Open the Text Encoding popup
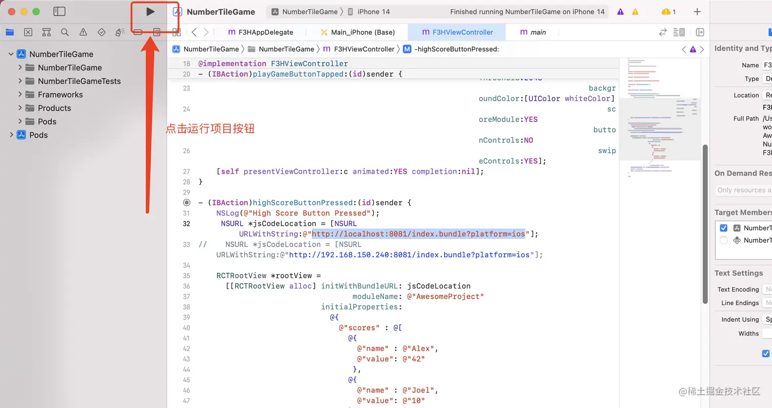The width and height of the screenshot is (772, 408). click(x=767, y=290)
